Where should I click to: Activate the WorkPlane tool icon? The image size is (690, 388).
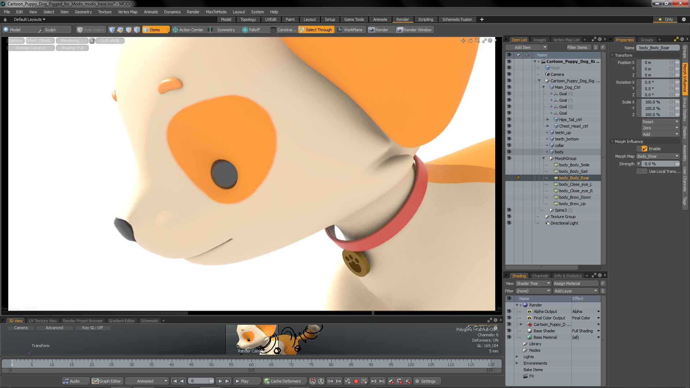pyautogui.click(x=339, y=30)
